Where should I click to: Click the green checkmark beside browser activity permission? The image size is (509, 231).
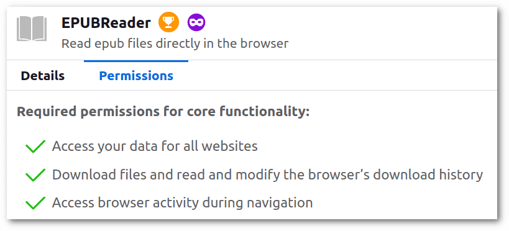click(x=35, y=203)
